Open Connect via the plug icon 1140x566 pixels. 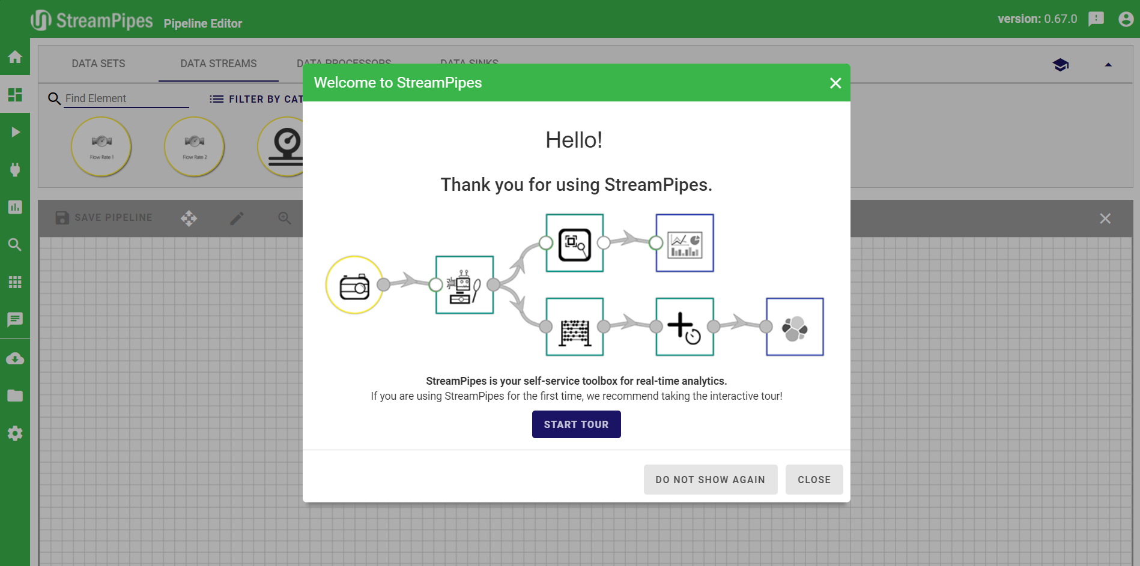15,170
